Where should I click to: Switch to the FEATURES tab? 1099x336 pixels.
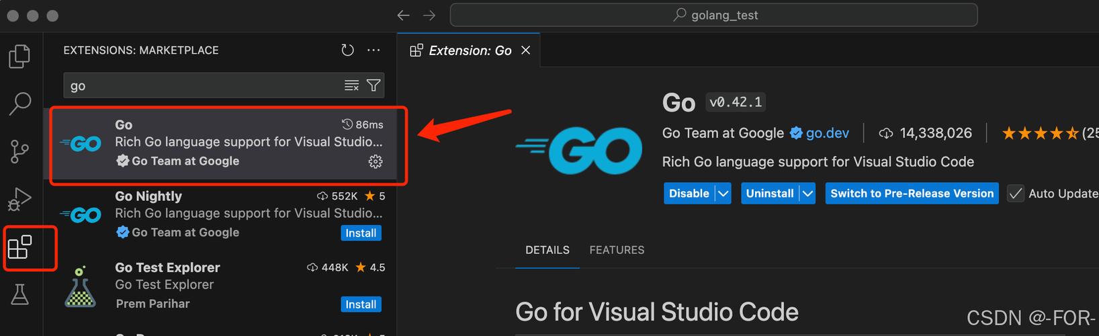pyautogui.click(x=617, y=250)
